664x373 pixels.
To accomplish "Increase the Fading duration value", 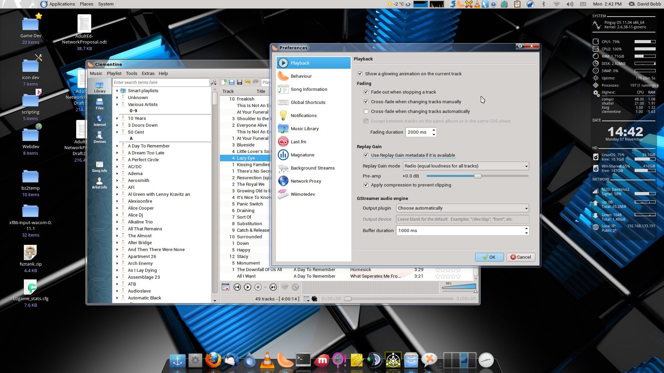I will point(434,130).
